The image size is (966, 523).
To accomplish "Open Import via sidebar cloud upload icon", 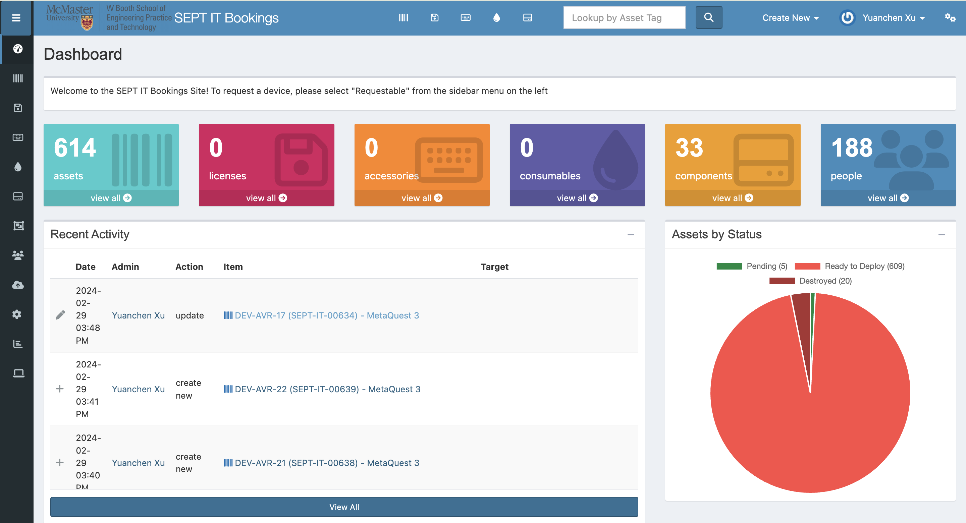I will click(x=18, y=285).
